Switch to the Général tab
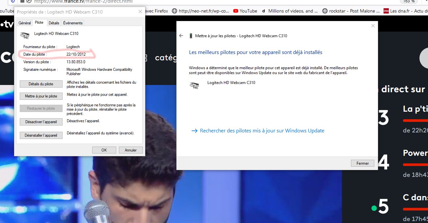428x223 pixels. 25,23
